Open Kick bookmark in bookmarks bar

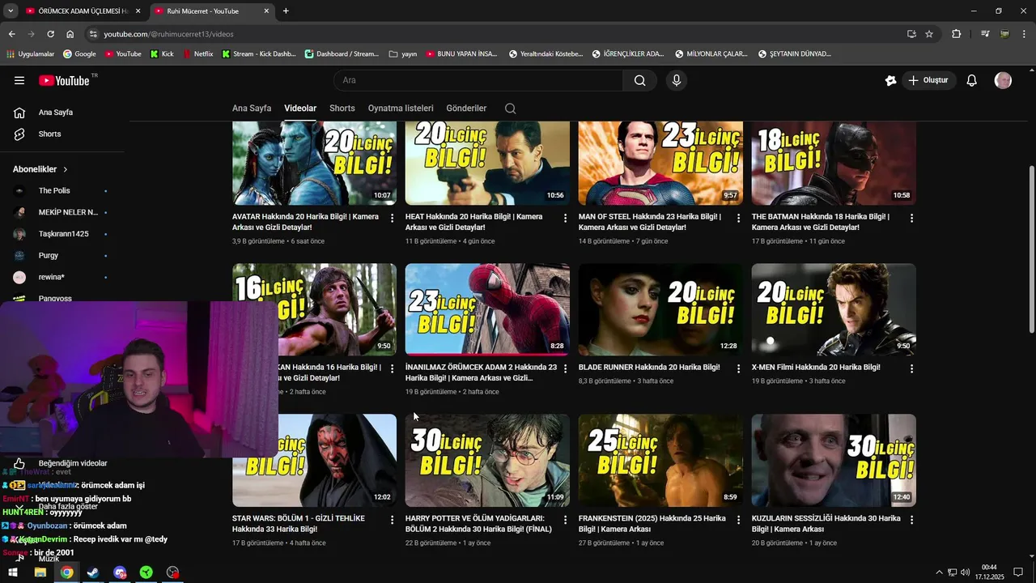162,54
